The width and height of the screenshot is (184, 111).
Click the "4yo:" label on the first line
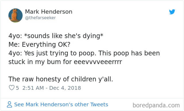tap(15, 36)
